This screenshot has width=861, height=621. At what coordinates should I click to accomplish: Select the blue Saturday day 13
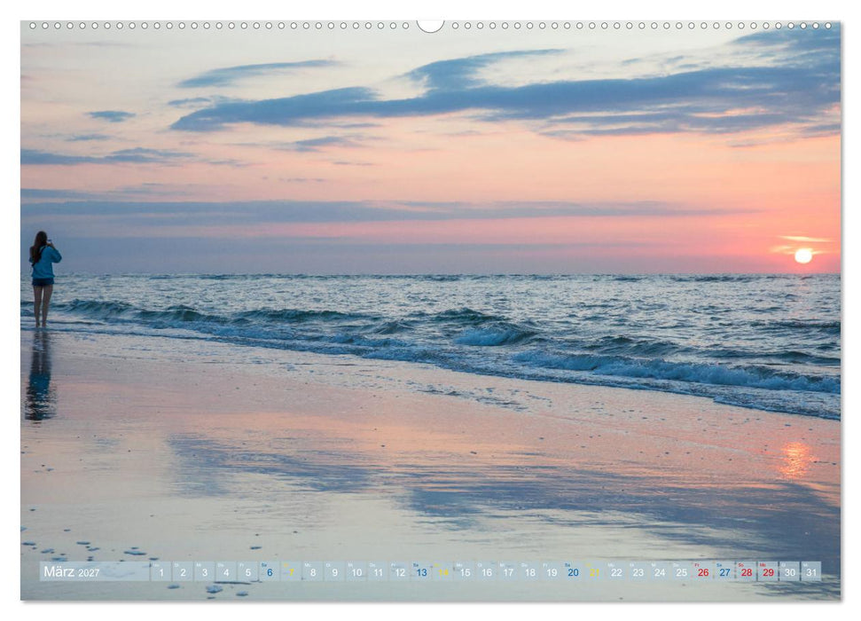pyautogui.click(x=421, y=571)
